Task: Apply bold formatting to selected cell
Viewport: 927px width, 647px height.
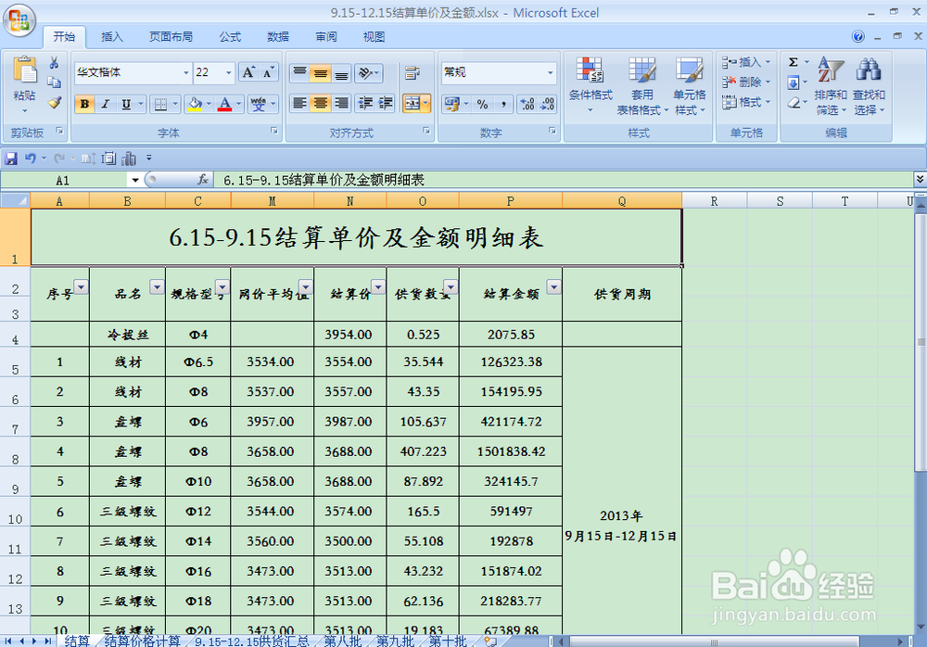Action: [84, 104]
